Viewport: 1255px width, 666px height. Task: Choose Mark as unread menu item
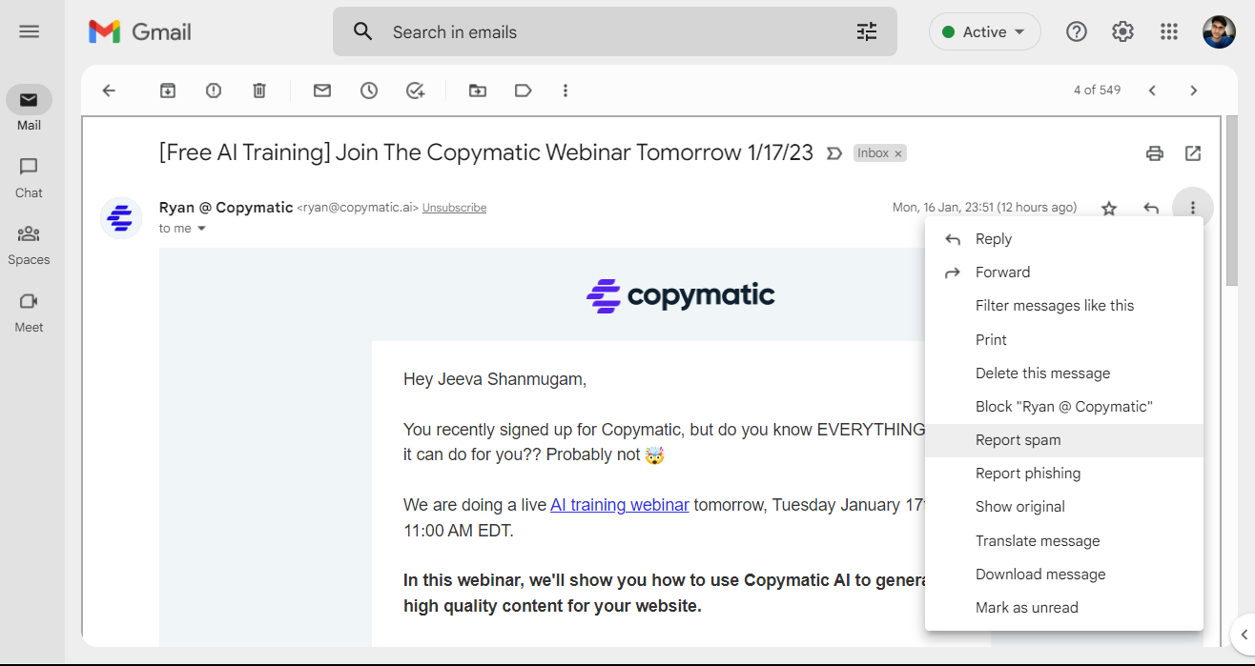click(1064, 608)
